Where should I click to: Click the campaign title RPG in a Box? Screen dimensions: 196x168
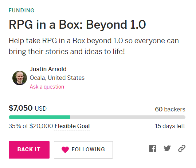[77, 25]
